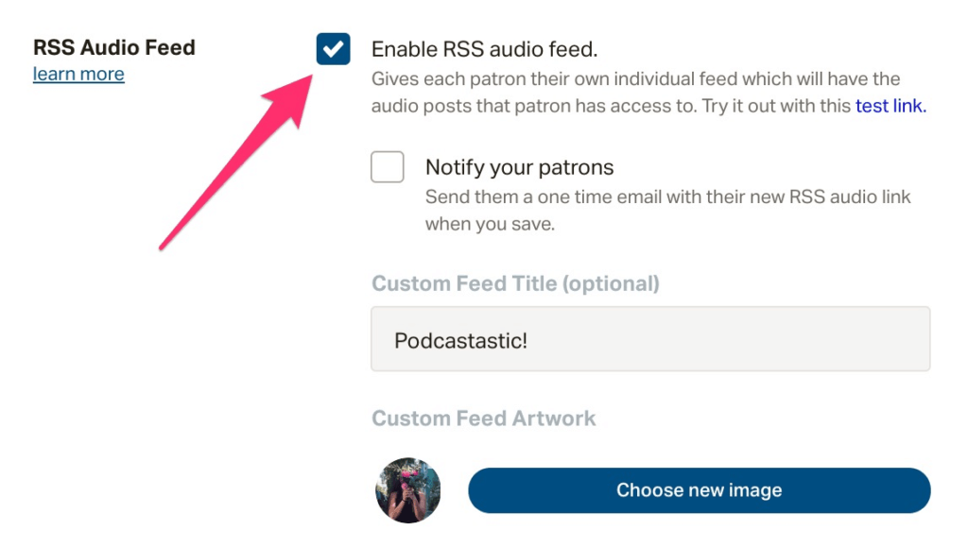Click the "Gives each patron" description text
The height and width of the screenshot is (547, 968).
(635, 78)
